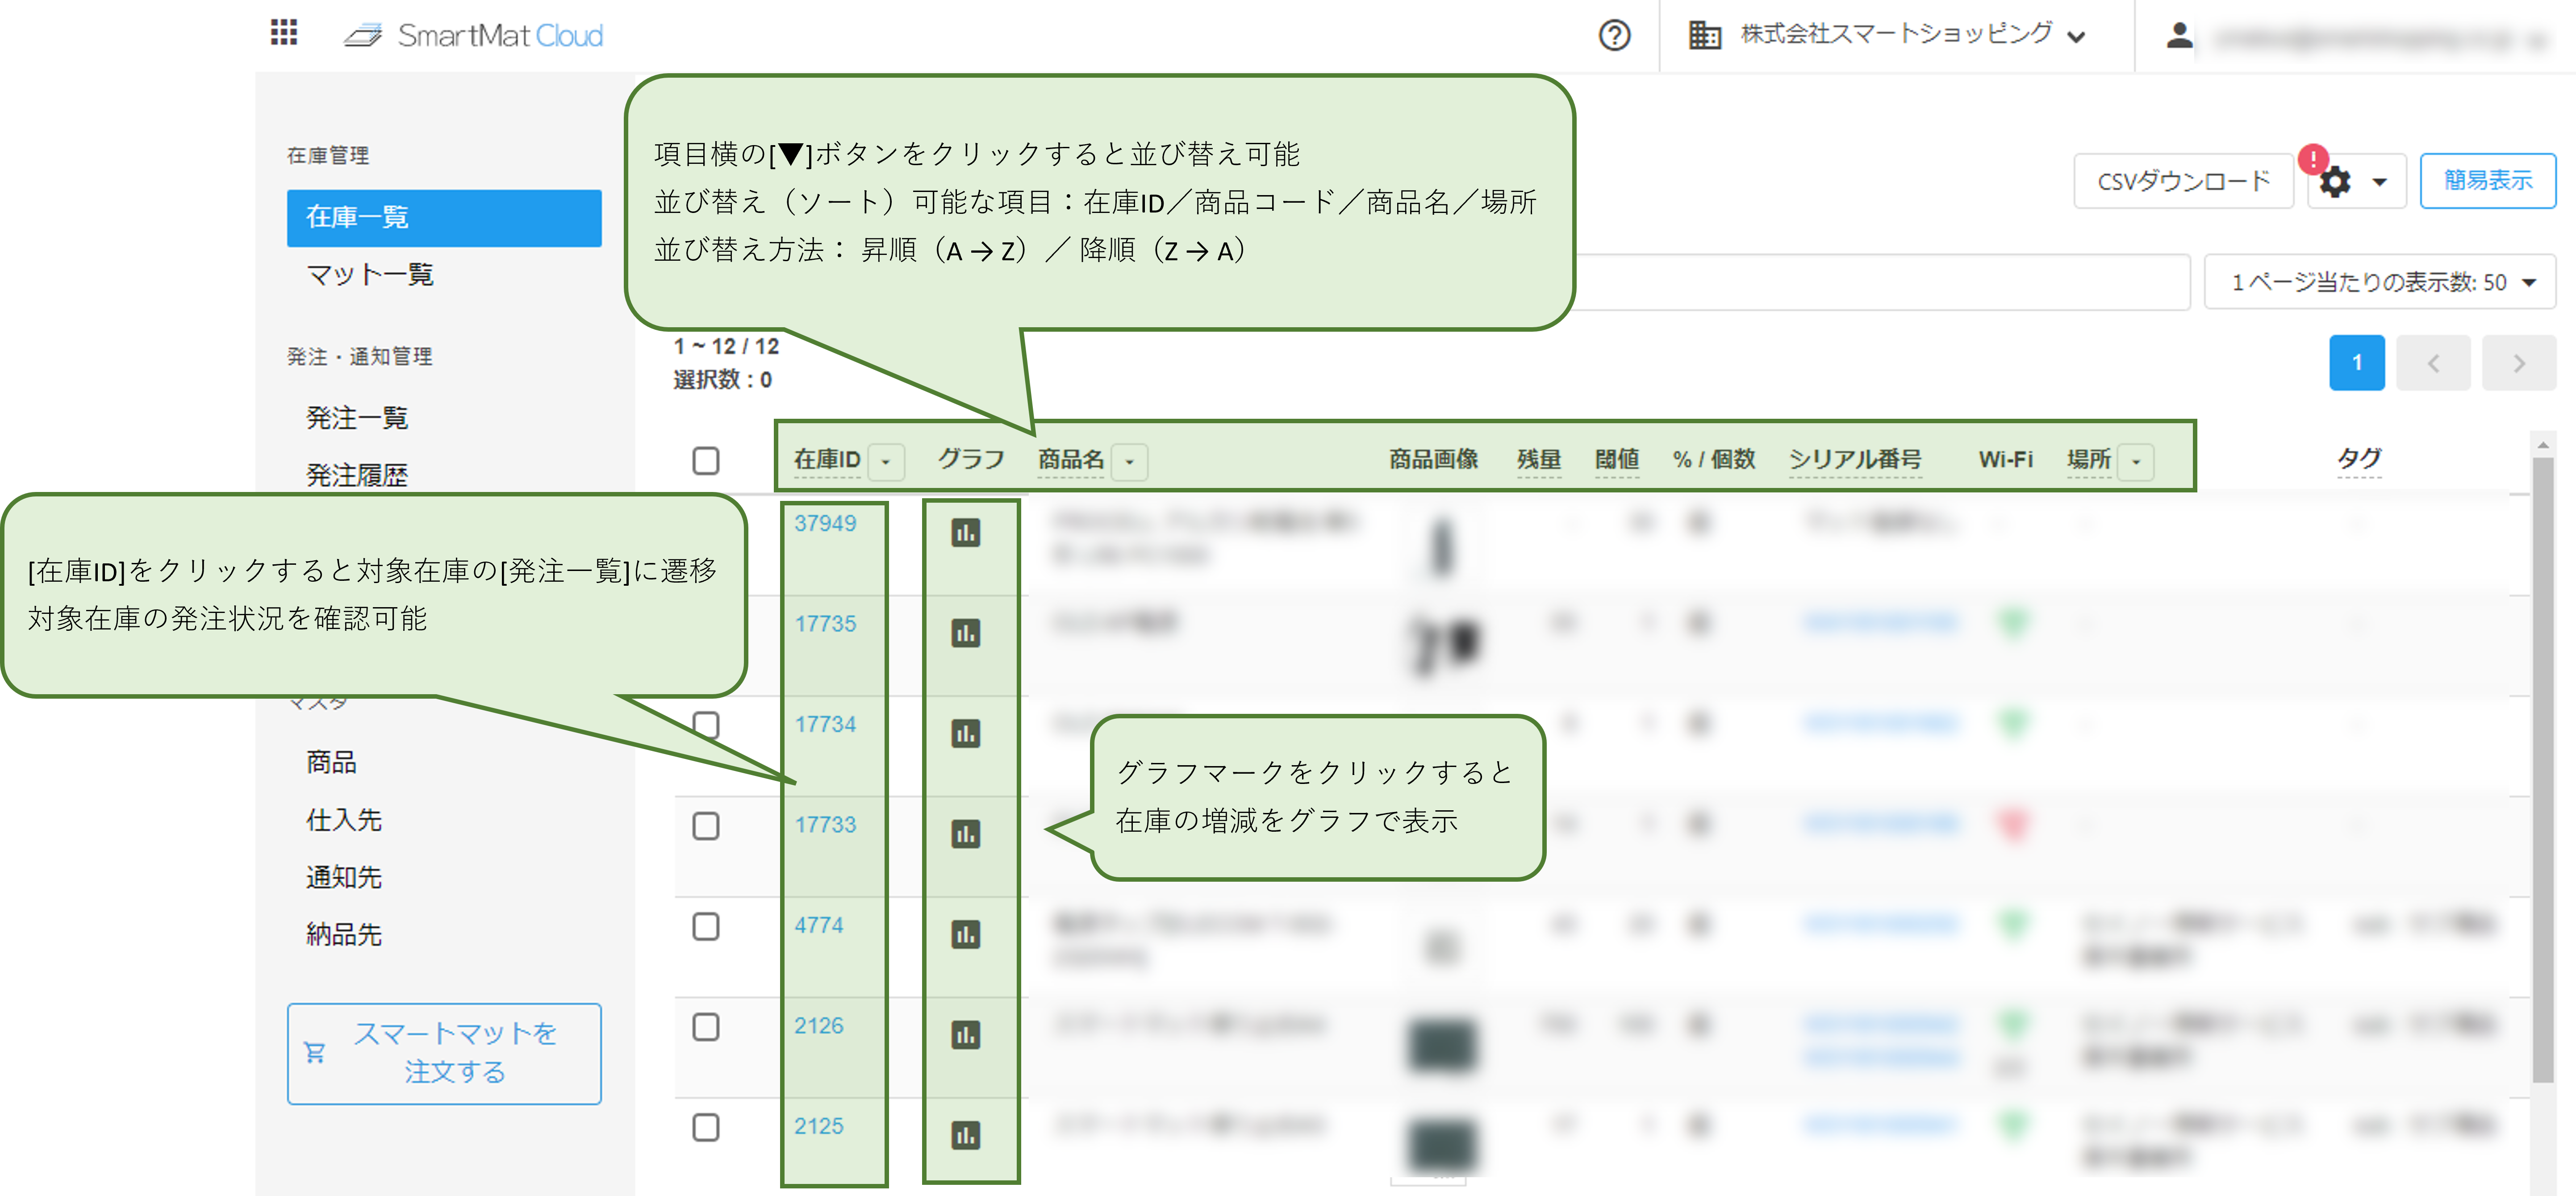Change 1ページ当たりの表示数 dropdown
Screen dimensions: 2576x1196
(x=2380, y=282)
